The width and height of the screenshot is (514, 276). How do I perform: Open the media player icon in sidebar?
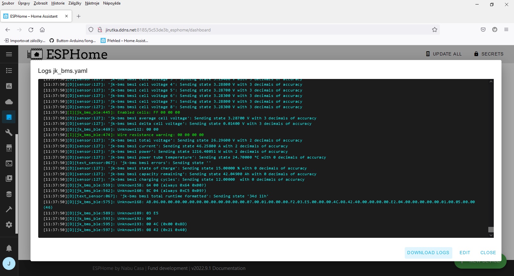(x=9, y=178)
